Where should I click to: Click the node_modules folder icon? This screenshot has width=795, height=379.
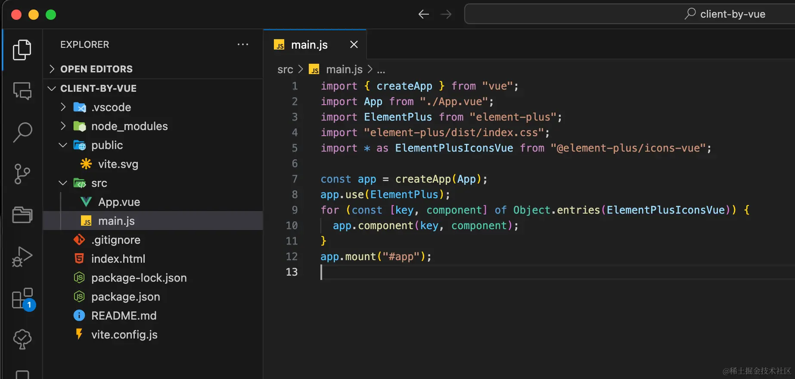(x=80, y=126)
